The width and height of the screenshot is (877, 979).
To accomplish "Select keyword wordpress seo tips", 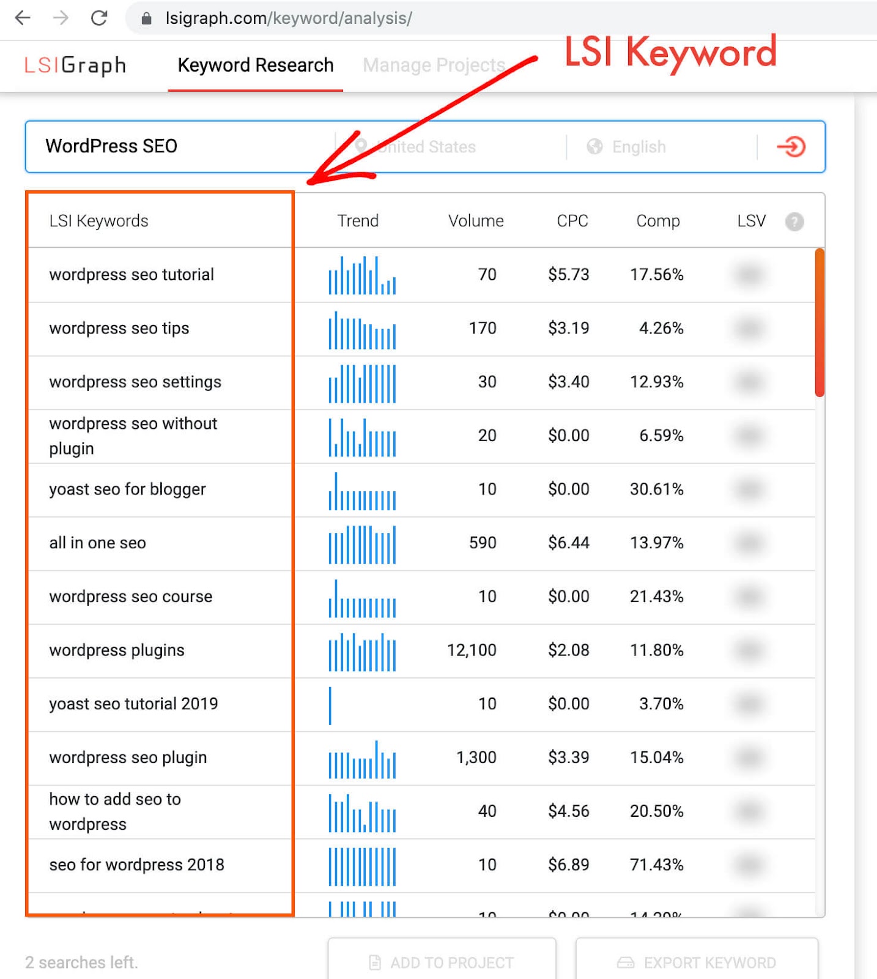I will pos(119,329).
